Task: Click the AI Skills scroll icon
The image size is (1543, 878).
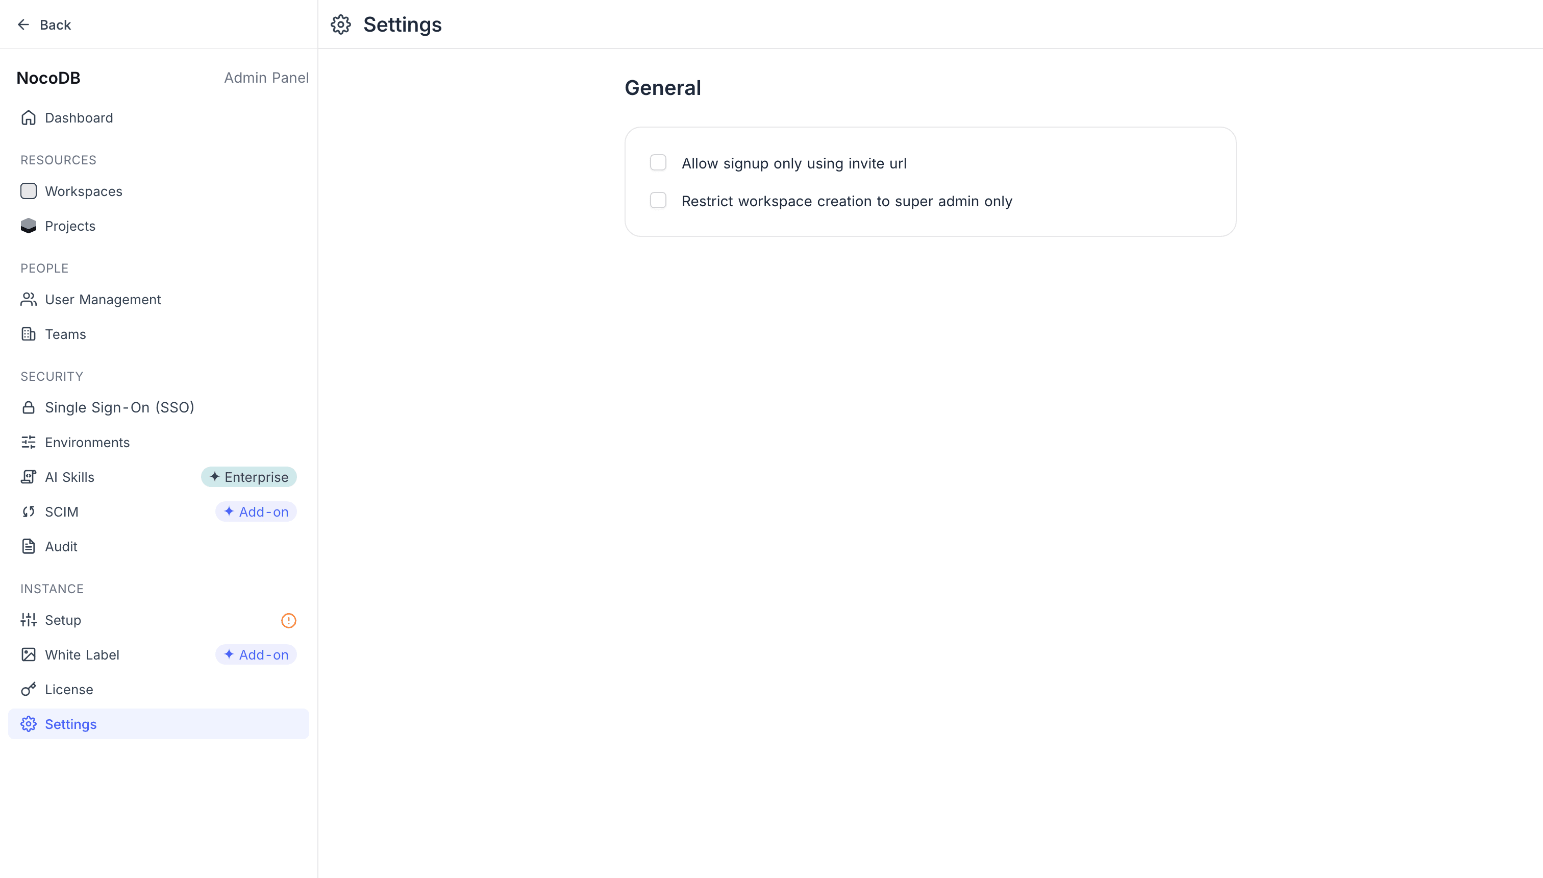Action: (29, 477)
